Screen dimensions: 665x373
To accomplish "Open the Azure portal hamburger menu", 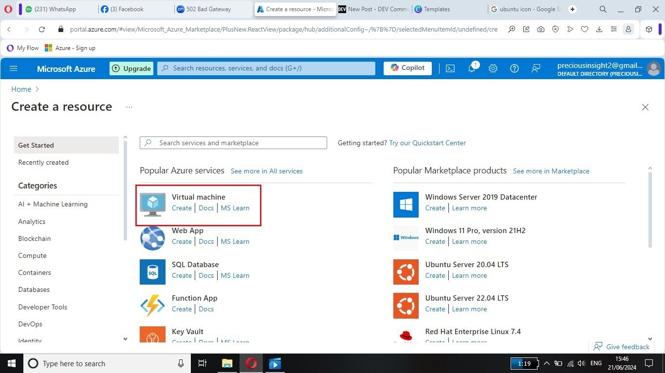I will point(14,68).
